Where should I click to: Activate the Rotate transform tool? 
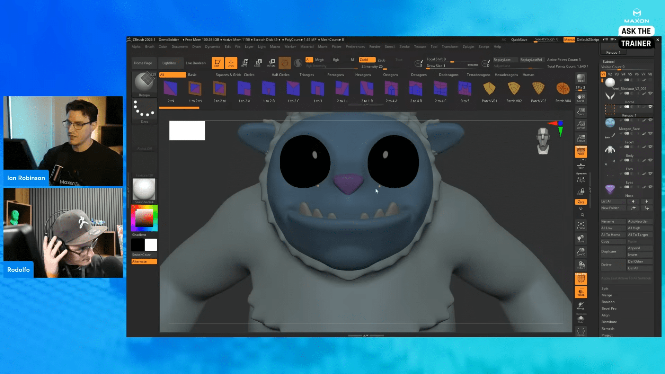tap(271, 63)
